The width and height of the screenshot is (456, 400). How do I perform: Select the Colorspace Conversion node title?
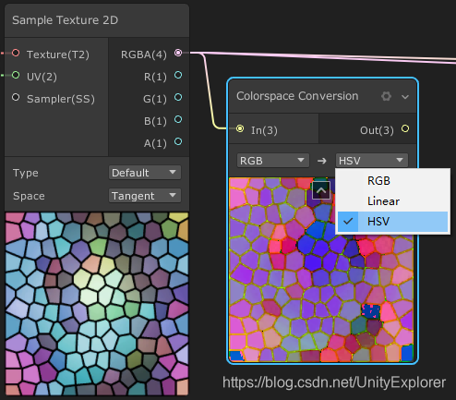point(297,96)
